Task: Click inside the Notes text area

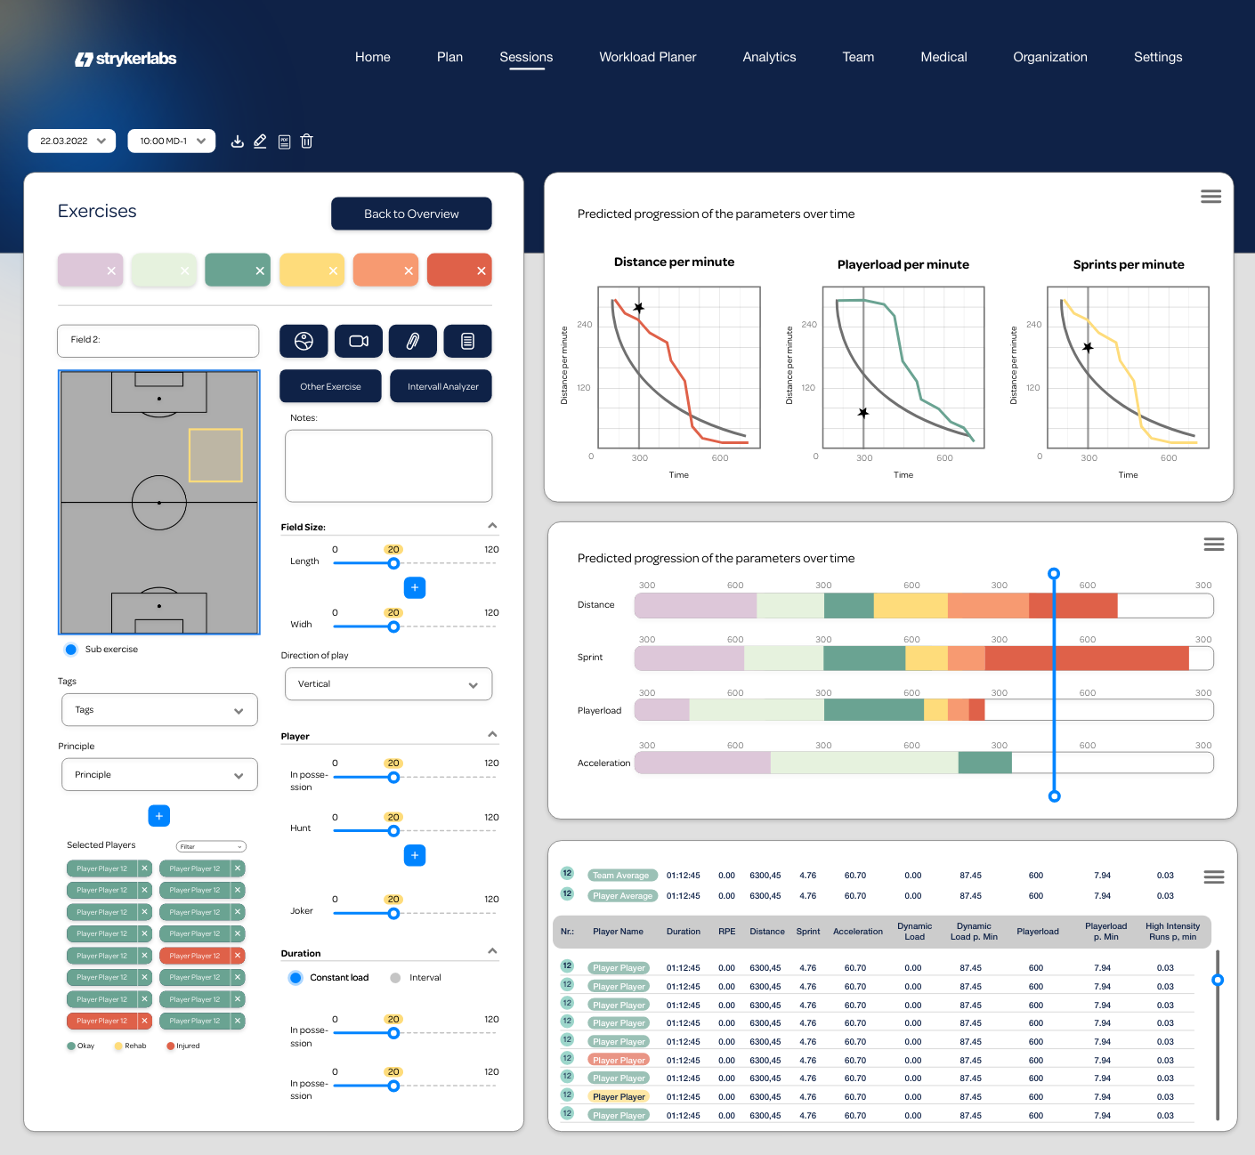Action: tap(388, 466)
